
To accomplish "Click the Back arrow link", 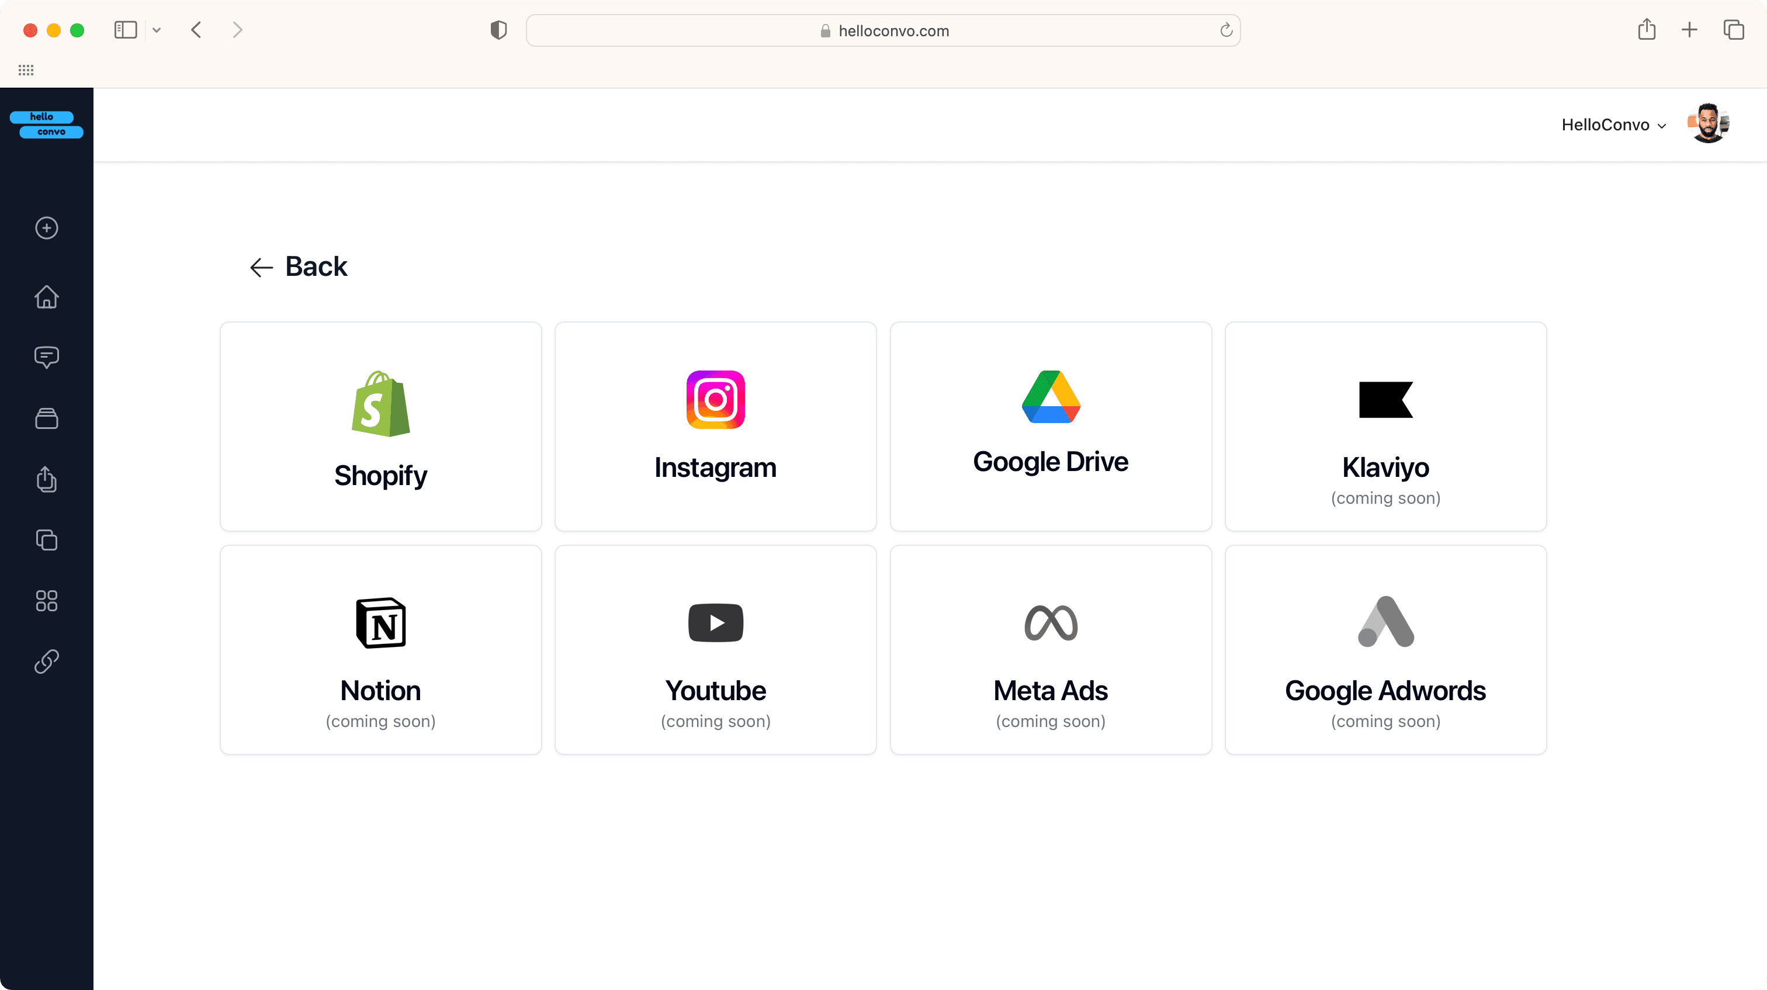I will point(299,266).
